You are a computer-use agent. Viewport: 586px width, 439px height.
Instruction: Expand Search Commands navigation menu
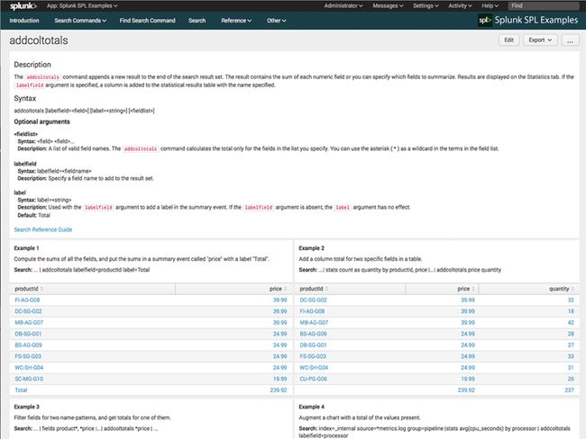(80, 21)
